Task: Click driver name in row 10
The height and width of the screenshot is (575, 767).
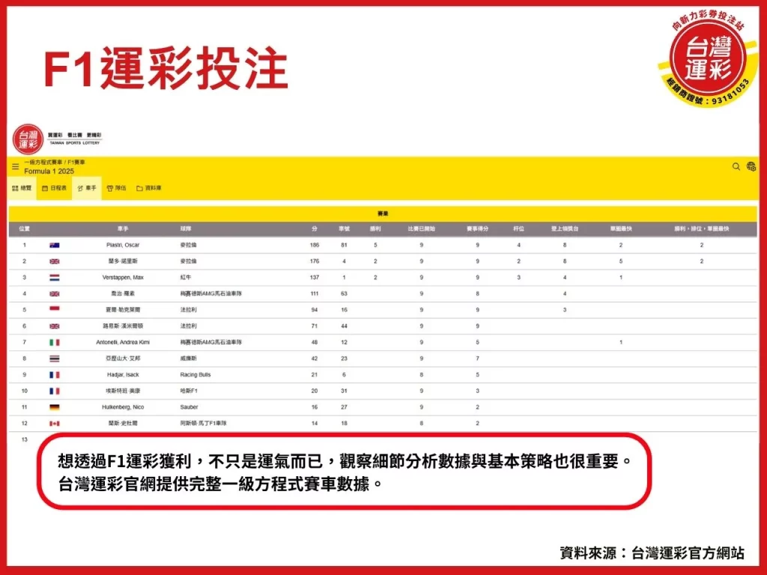Action: [x=123, y=391]
